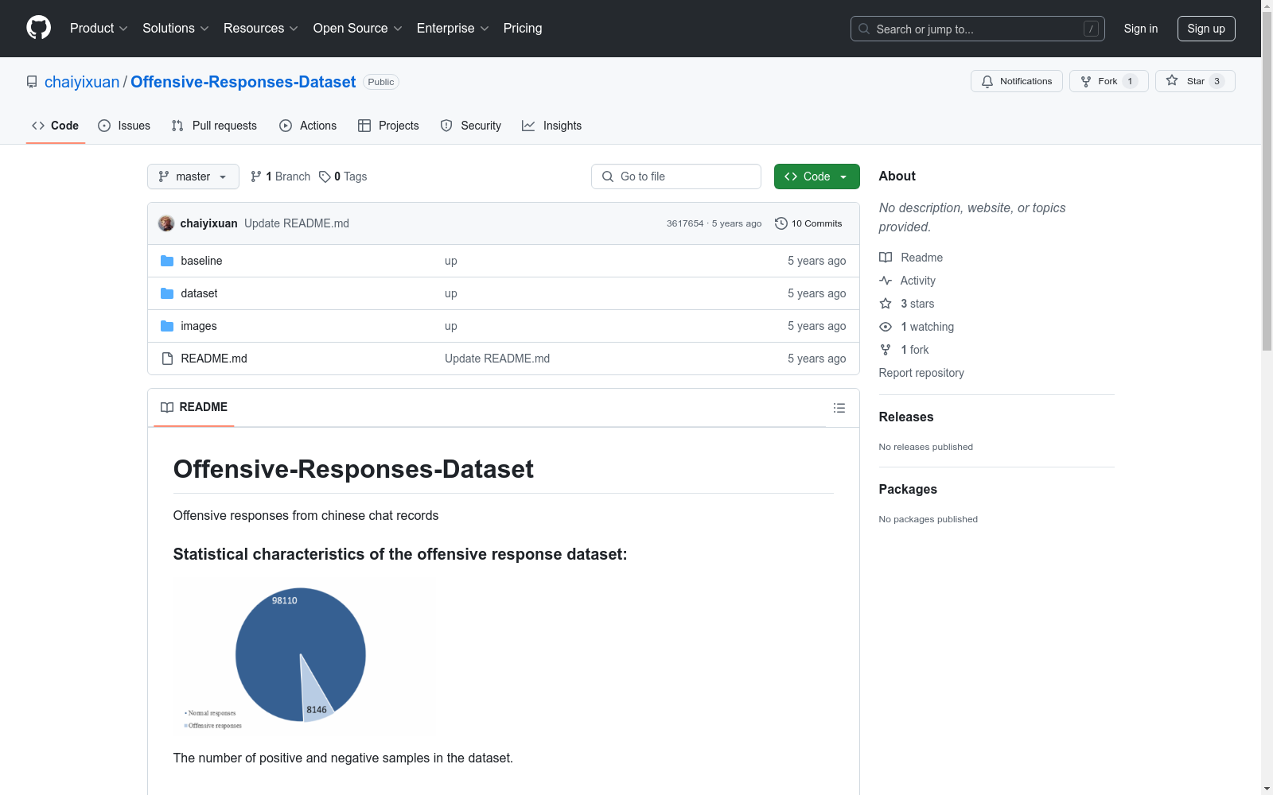The width and height of the screenshot is (1273, 795).
Task: Click the star count badge
Action: point(1217,81)
